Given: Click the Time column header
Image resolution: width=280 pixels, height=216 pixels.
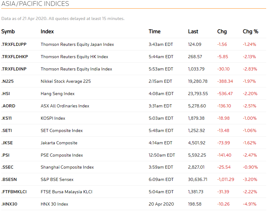Looking at the screenshot, I should tap(154, 31).
